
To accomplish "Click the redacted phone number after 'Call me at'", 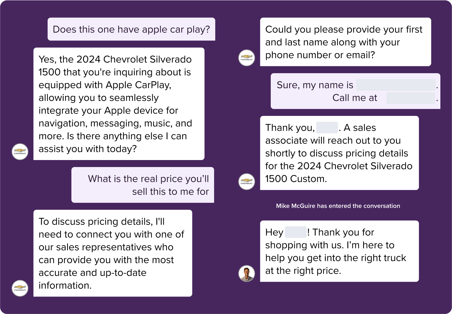I will click(x=411, y=98).
